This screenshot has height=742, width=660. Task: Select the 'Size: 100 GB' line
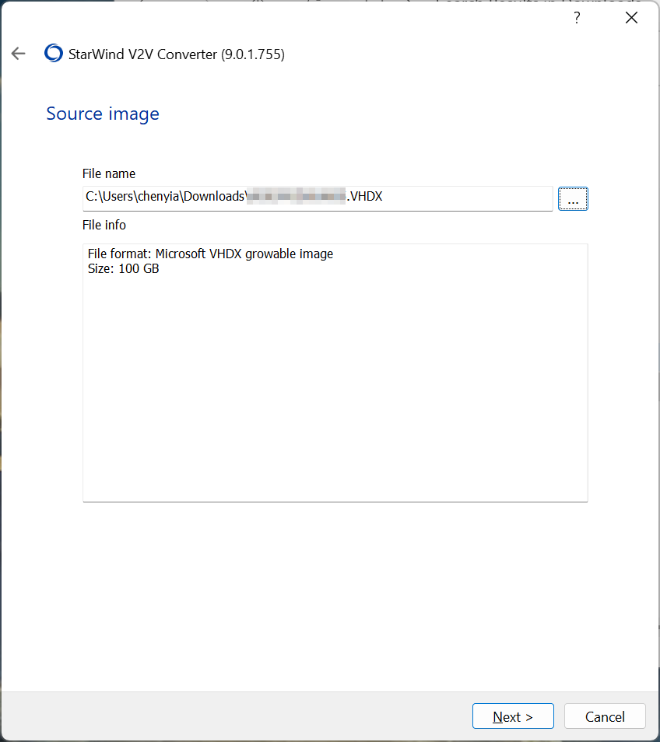[x=123, y=269]
